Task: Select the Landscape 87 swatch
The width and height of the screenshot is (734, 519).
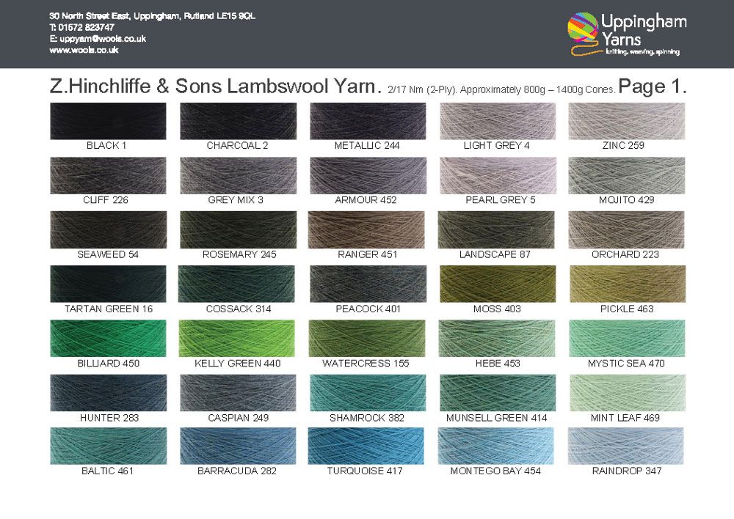Action: coord(496,229)
